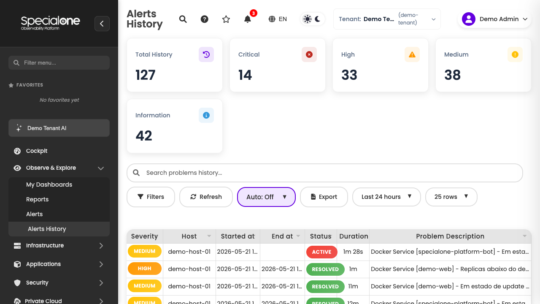Click the Cockpit gauge icon
The image size is (540, 304).
pos(17,151)
